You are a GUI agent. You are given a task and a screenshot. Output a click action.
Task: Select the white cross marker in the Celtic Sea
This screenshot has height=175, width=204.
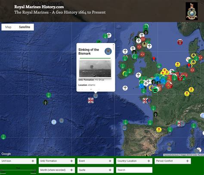[x=138, y=75]
